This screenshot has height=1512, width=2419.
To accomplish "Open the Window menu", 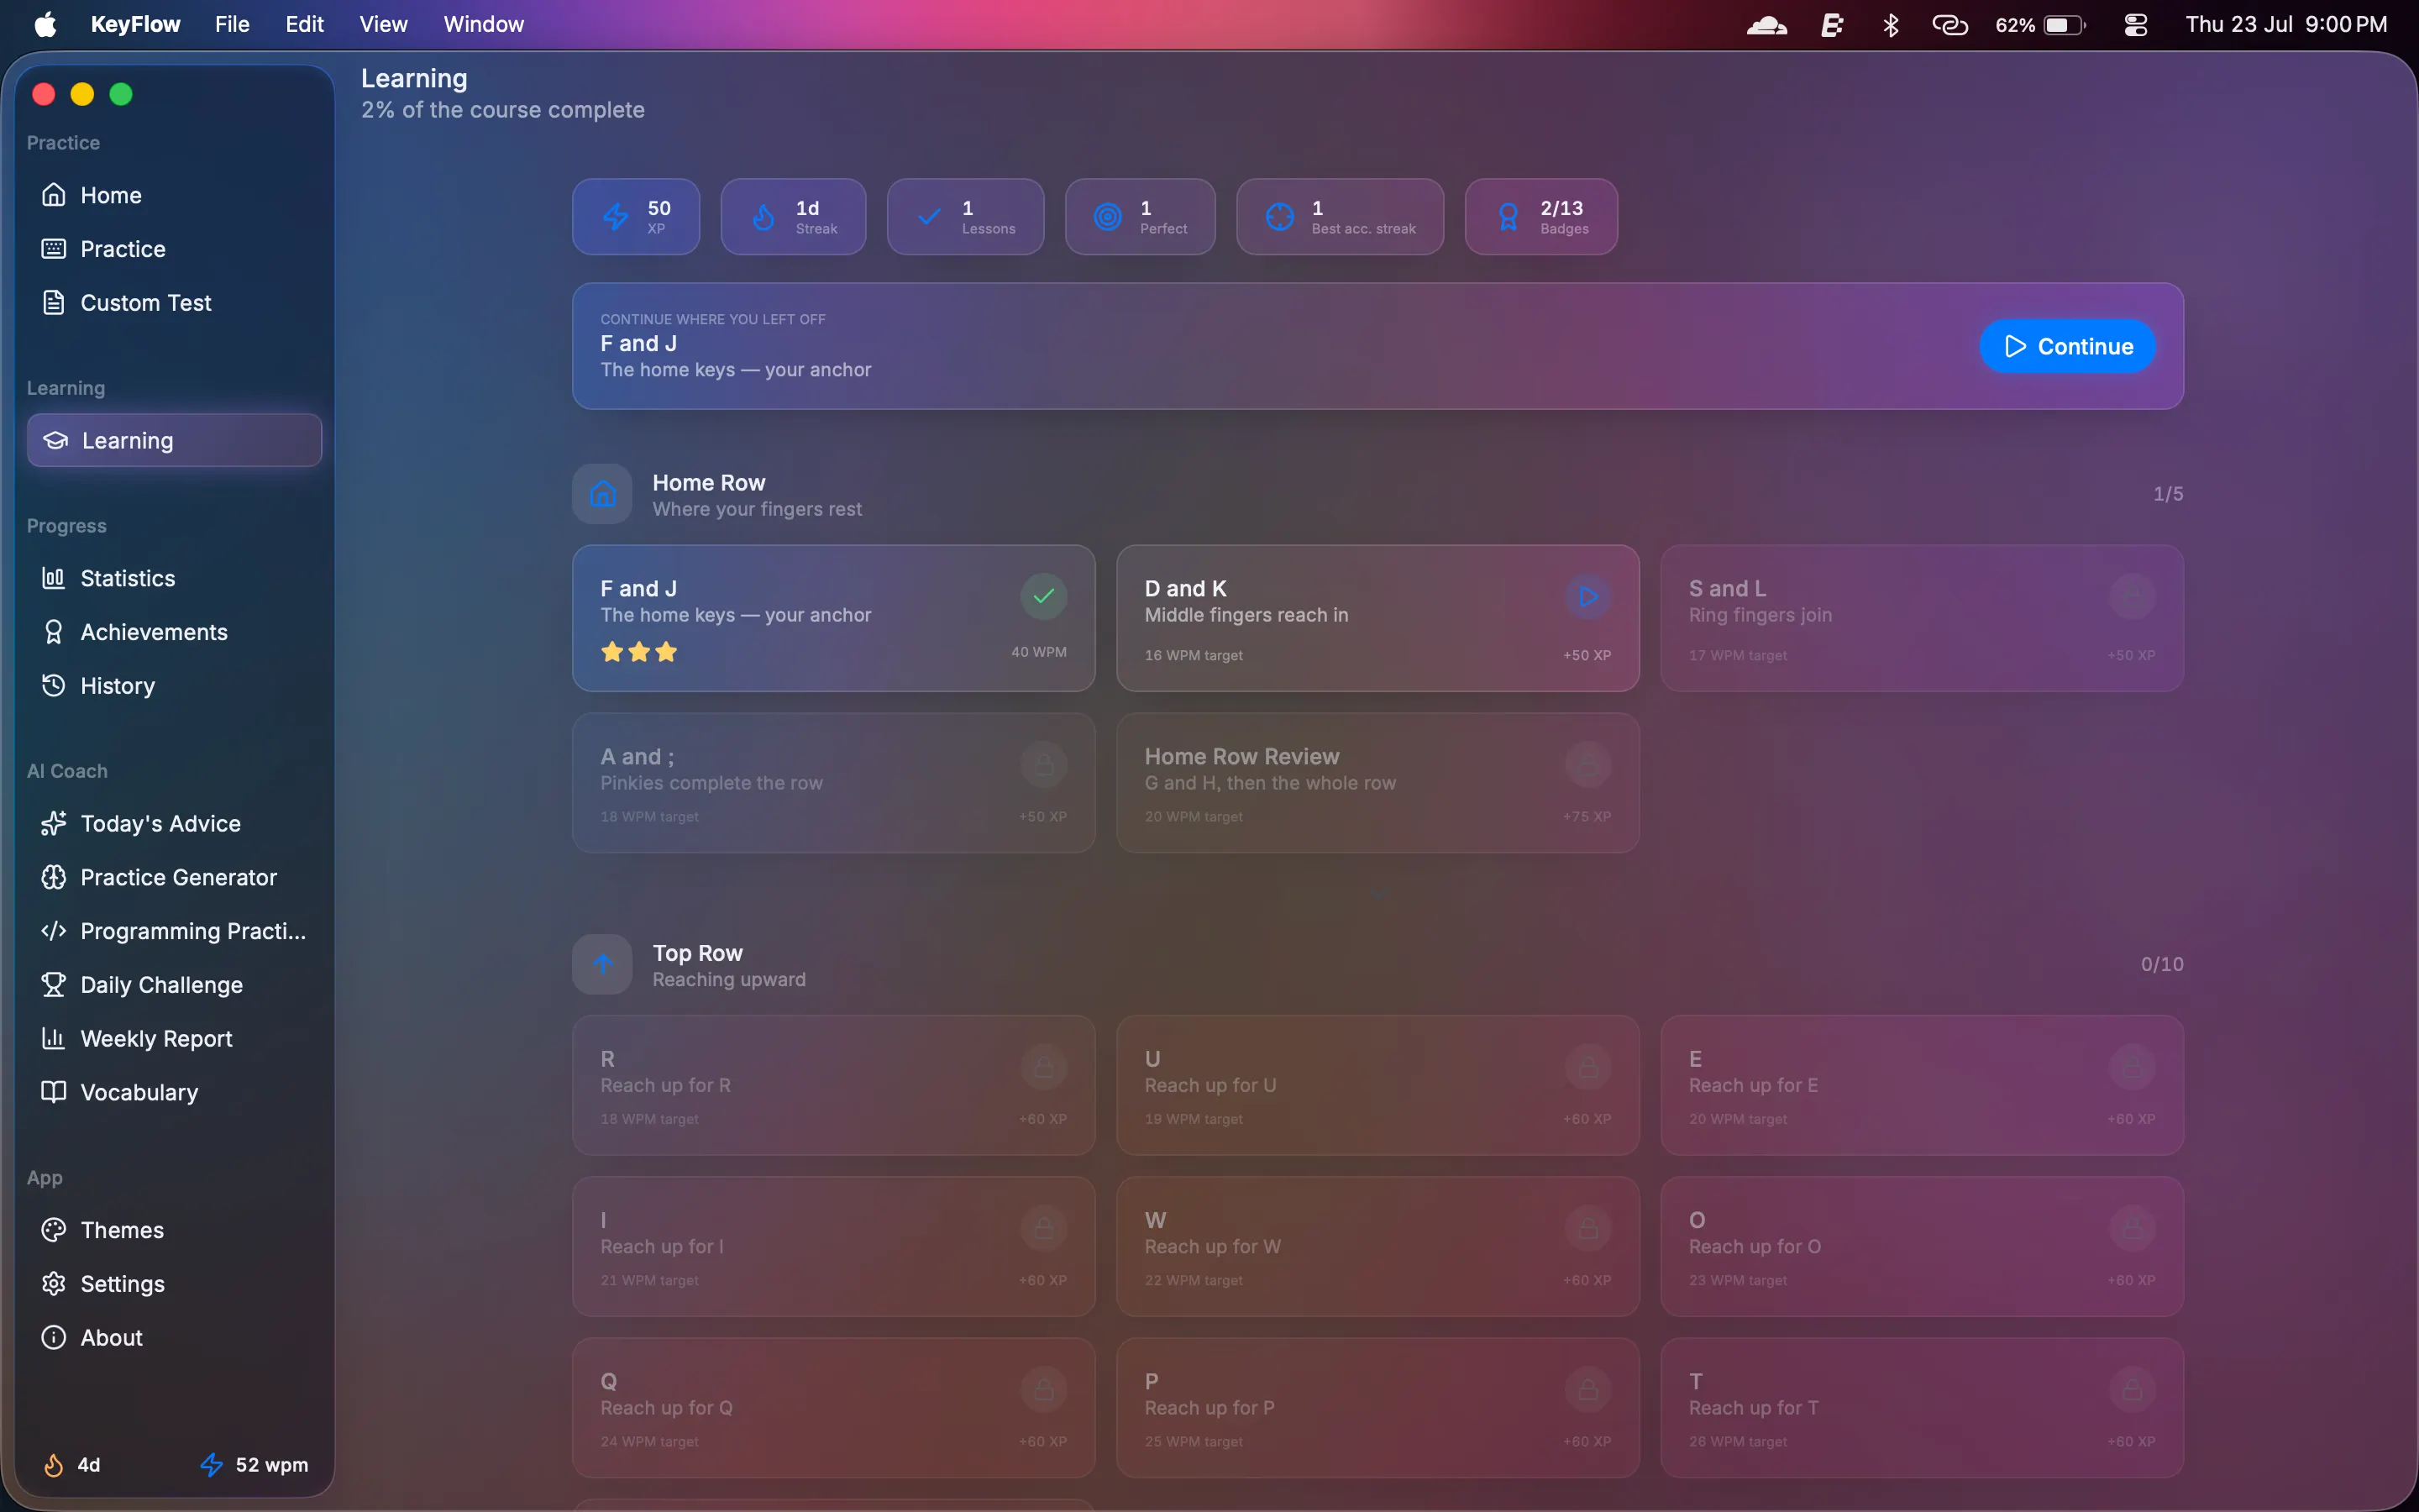I will 484,24.
